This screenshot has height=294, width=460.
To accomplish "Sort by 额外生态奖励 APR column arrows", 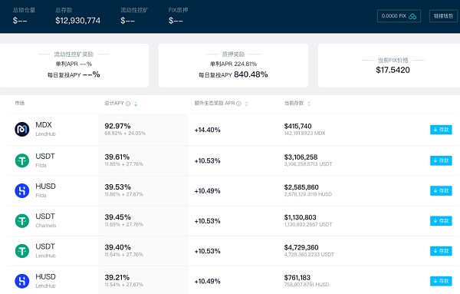I will (246, 104).
